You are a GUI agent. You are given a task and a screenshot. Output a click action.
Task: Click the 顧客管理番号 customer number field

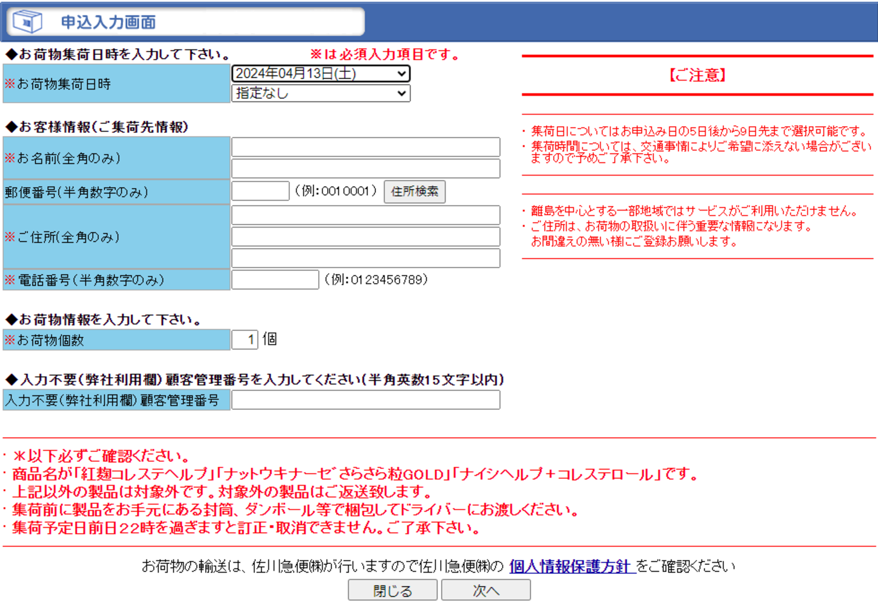tap(366, 400)
